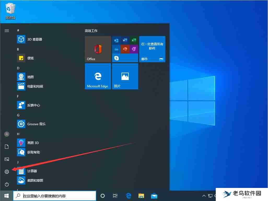Viewport: 268px width, 201px height.
Task: Open the PowerPoint tile
Action: (x=125, y=49)
